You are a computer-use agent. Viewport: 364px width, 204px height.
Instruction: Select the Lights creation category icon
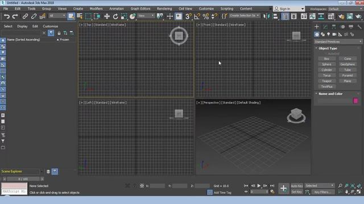coord(329,35)
